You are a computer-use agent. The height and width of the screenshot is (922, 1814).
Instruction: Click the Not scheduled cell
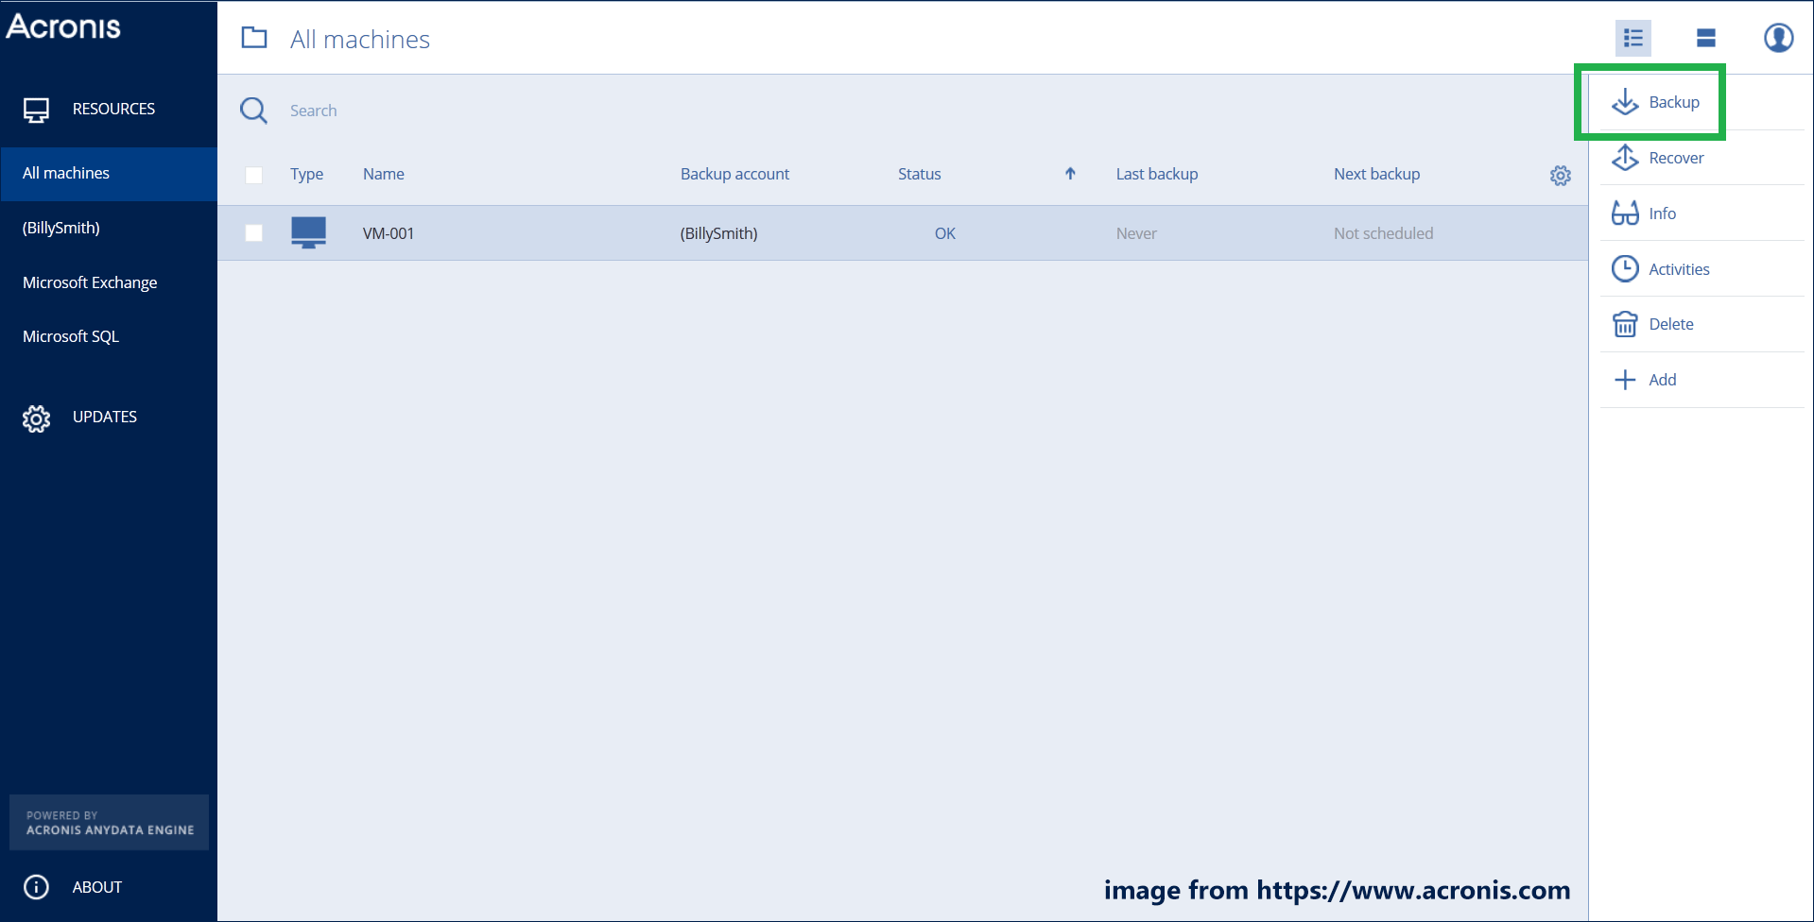click(x=1383, y=233)
